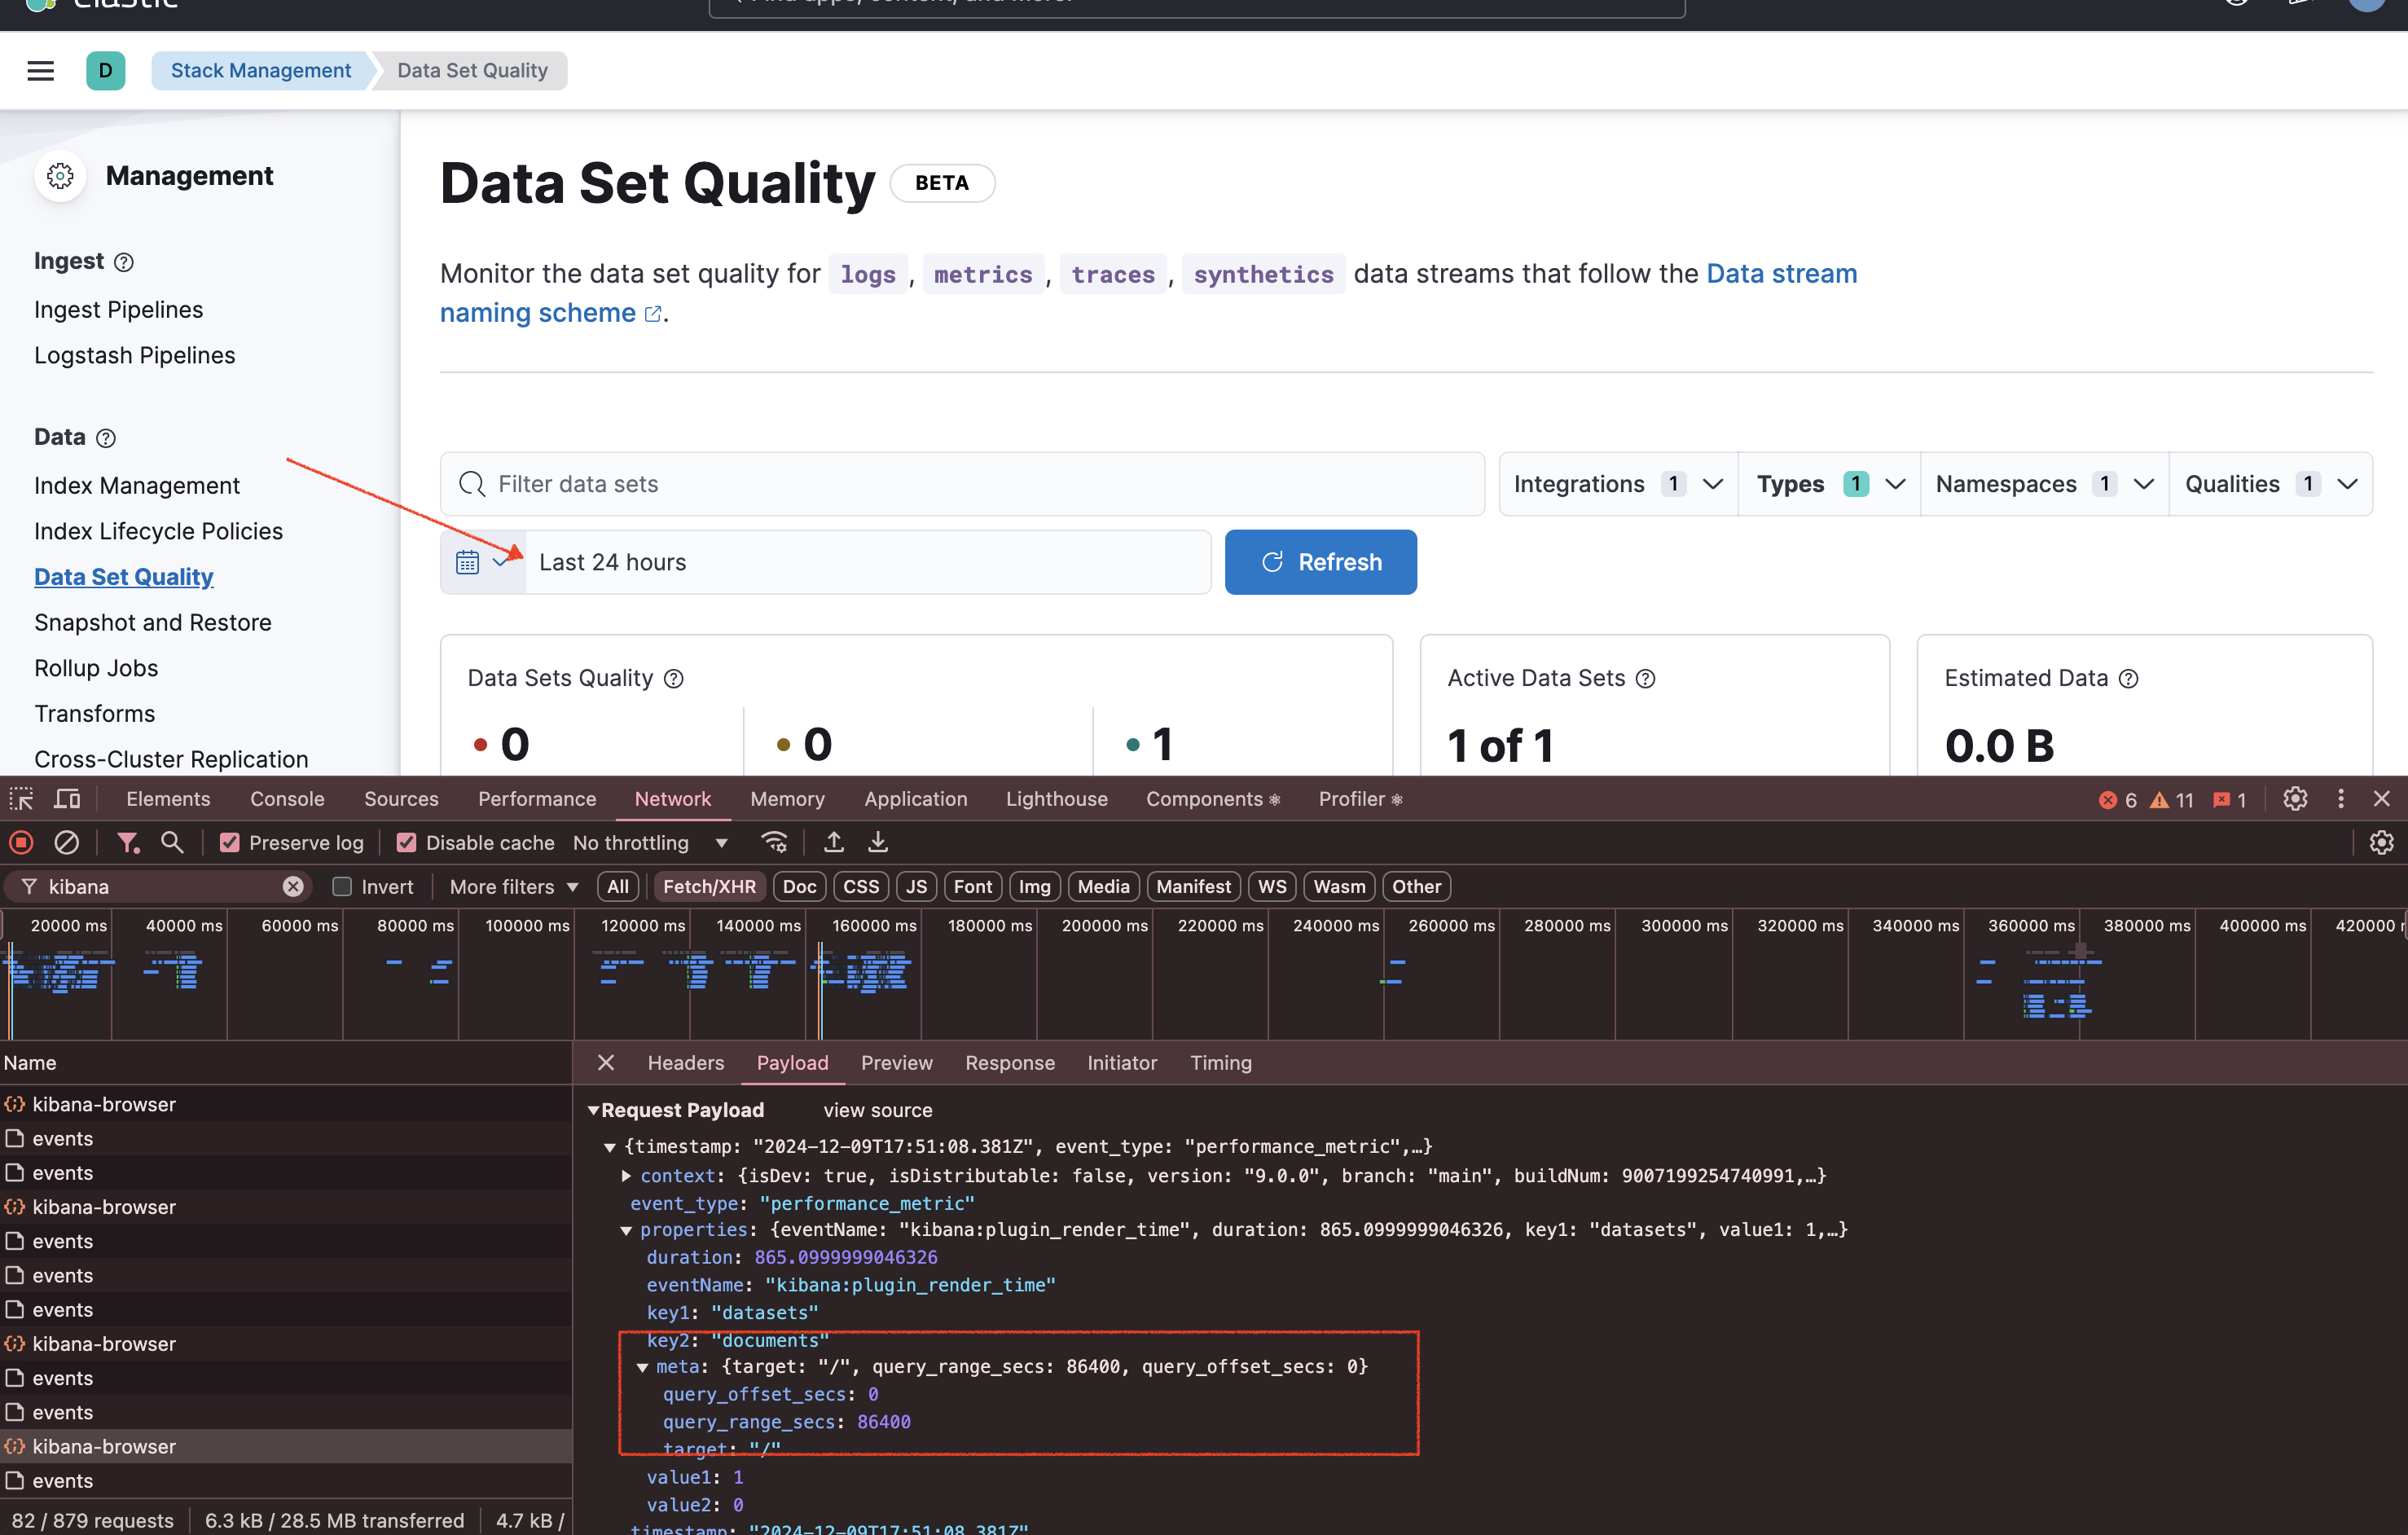Open the Types filter dropdown
The height and width of the screenshot is (1535, 2408).
(x=1830, y=484)
